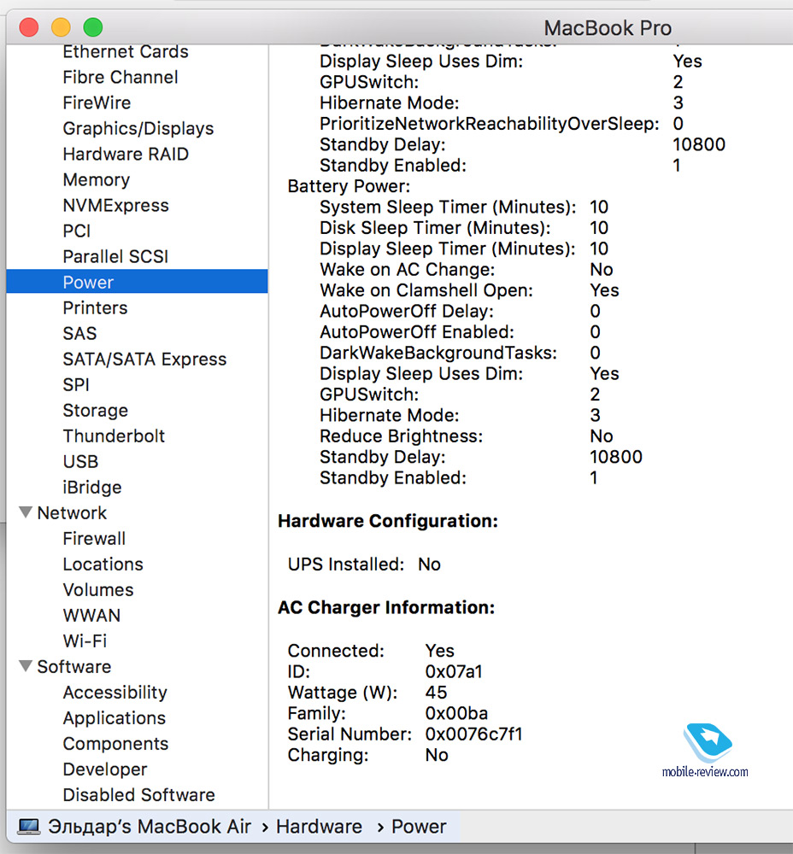The image size is (793, 854).
Task: Select the Software category label
Action: pos(73,667)
